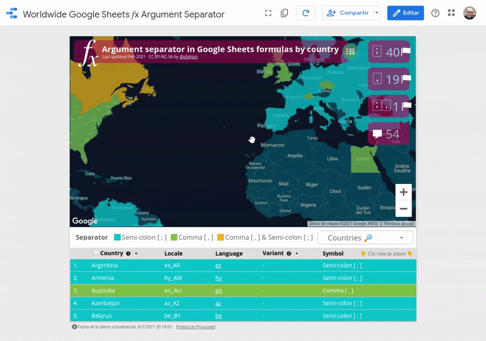Viewport: 486px width, 341px height.
Task: Sort table by Locale column header
Action: [x=173, y=254]
